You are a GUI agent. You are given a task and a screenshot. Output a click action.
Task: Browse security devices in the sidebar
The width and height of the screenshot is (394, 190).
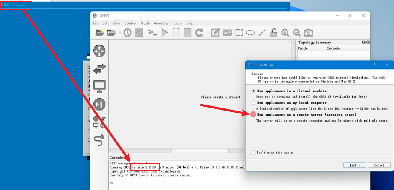pos(99,104)
